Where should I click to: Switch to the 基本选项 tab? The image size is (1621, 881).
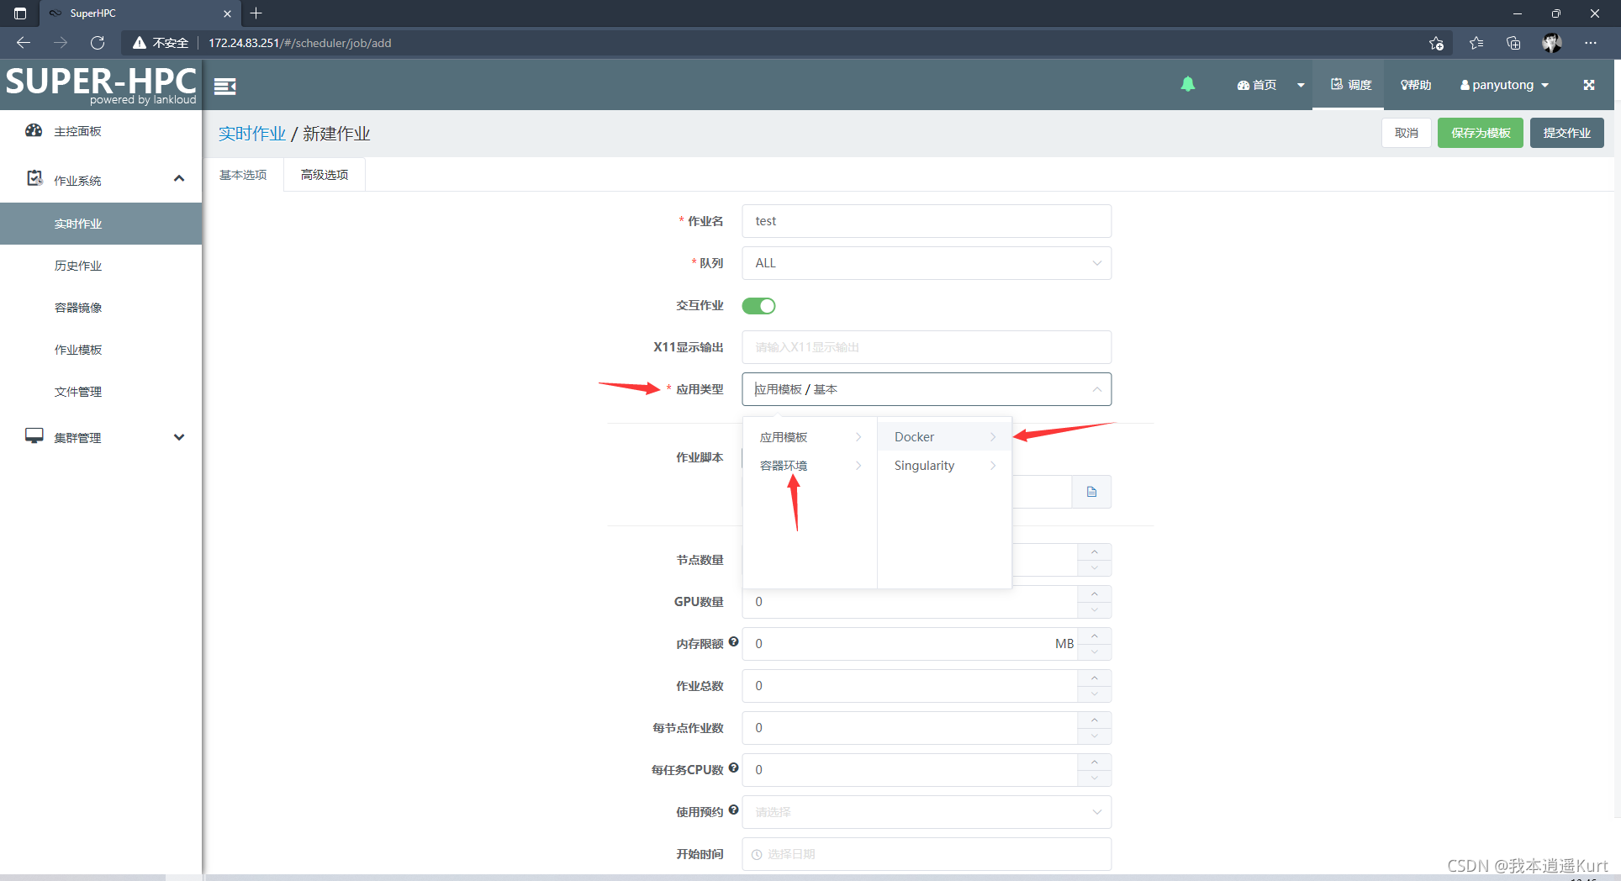pos(243,175)
